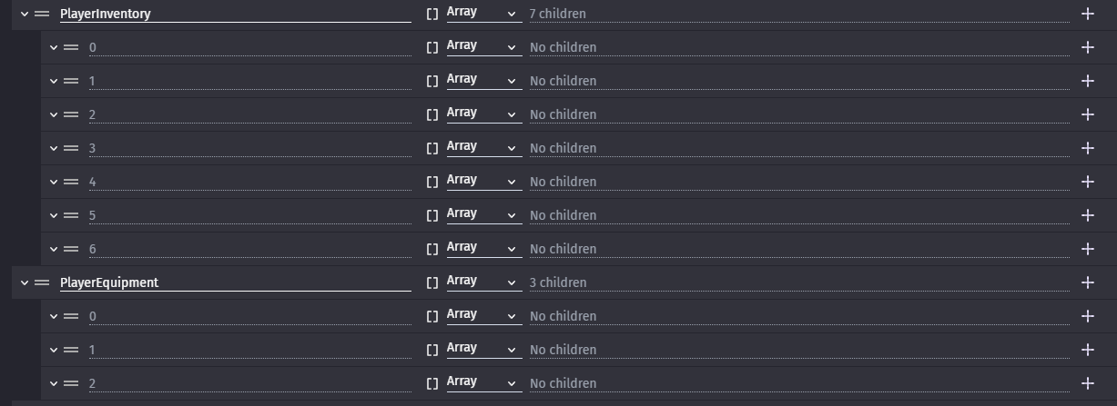Click the drag handle of PlayerEquipment item 0
Viewport: 1117px width, 406px height.
click(71, 316)
